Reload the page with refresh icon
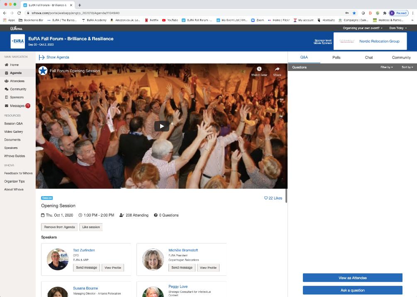Screen dimensions: 417x297 pos(19,13)
